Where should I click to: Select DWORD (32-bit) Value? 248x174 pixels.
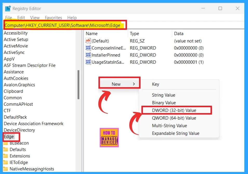coord(174,110)
